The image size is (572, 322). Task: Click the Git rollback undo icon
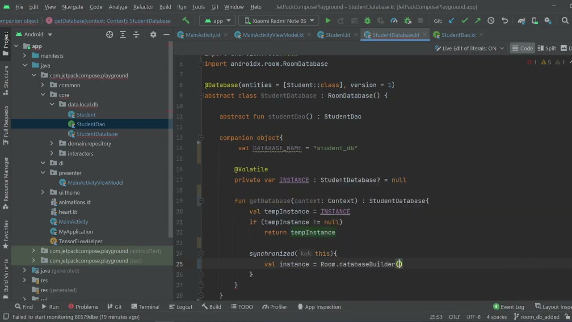(505, 21)
